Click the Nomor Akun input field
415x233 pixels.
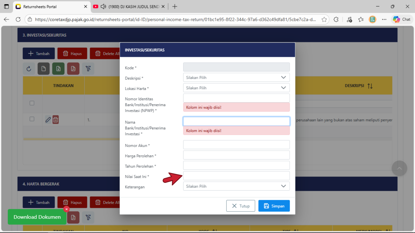click(236, 145)
